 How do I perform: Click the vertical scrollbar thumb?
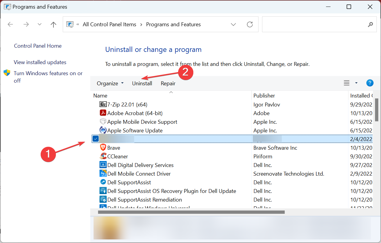click(377, 109)
